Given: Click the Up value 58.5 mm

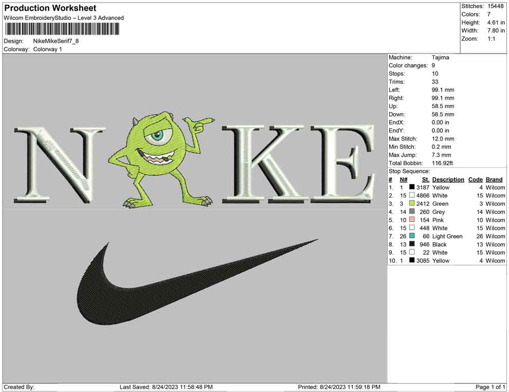Looking at the screenshot, I should pyautogui.click(x=443, y=106).
